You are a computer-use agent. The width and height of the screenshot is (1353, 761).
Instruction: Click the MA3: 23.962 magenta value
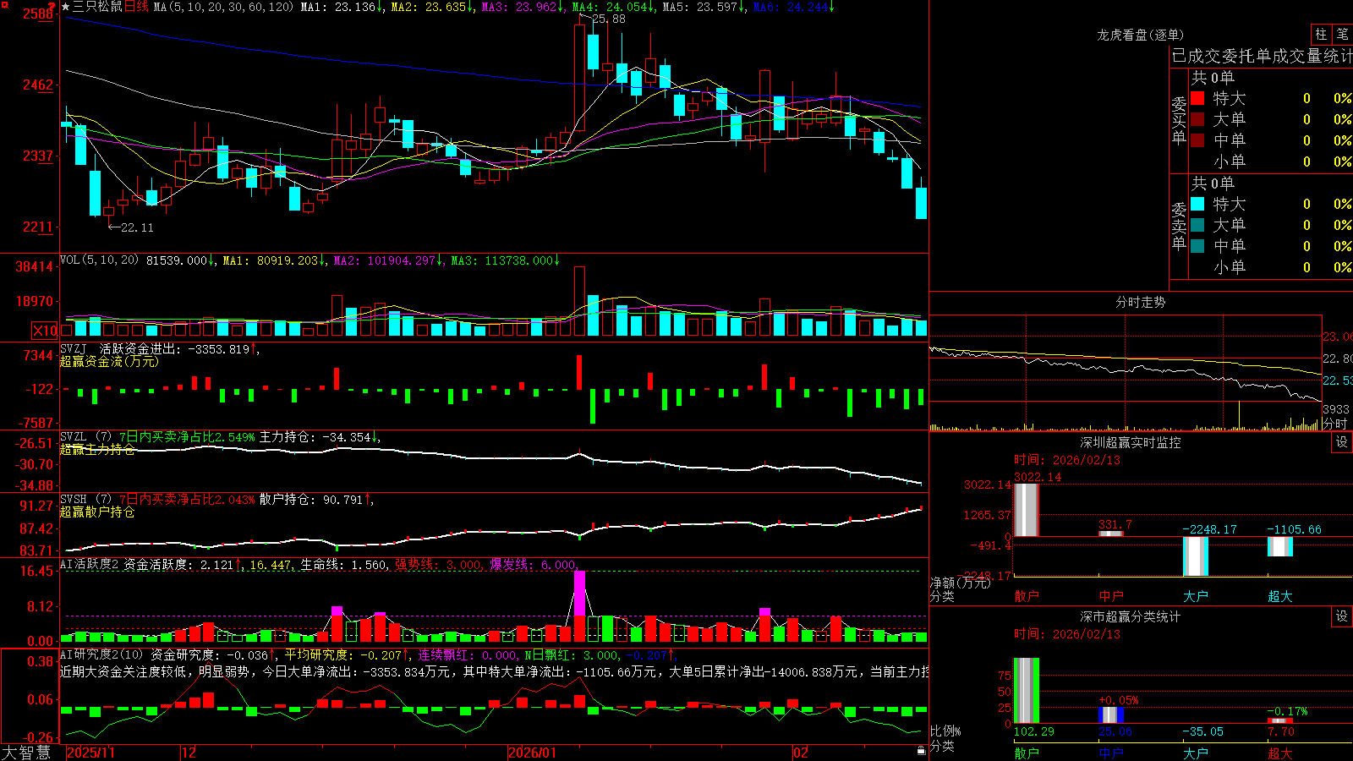(523, 7)
